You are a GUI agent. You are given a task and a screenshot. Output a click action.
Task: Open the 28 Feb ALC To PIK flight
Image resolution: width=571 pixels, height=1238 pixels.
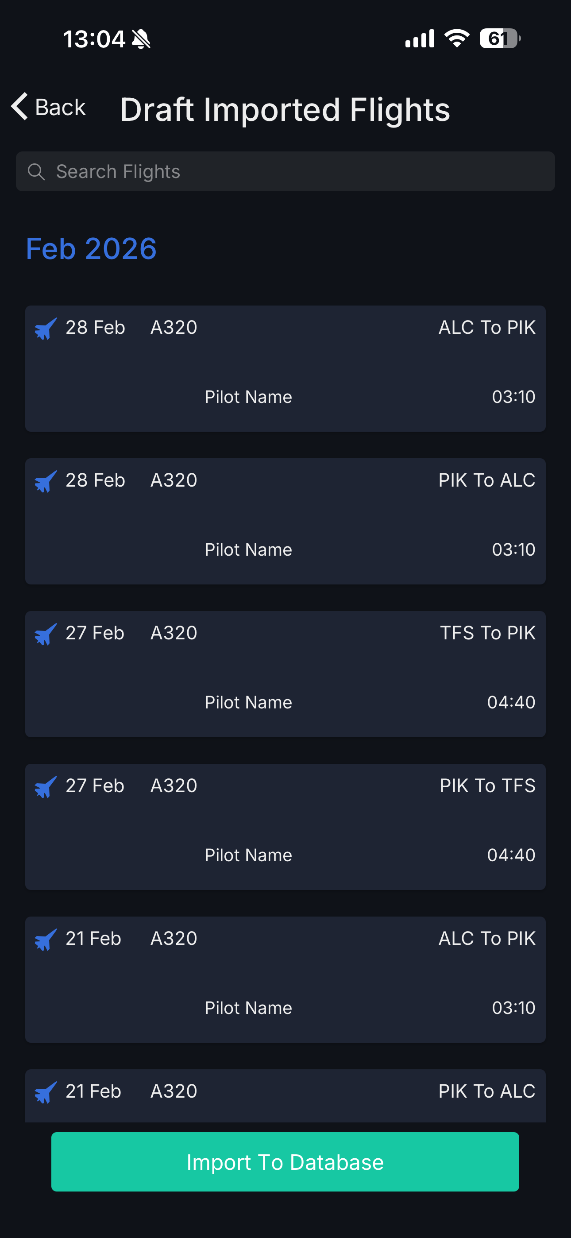click(285, 369)
